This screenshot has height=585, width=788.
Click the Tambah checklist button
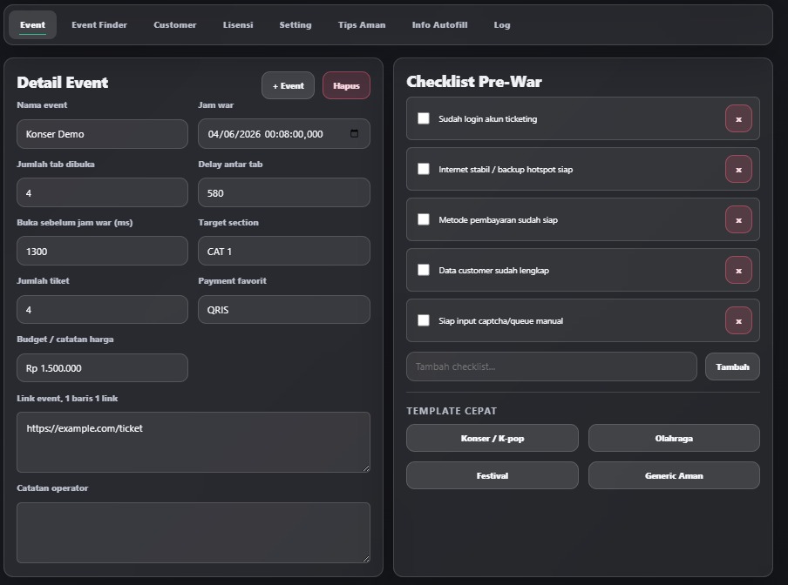tap(732, 366)
